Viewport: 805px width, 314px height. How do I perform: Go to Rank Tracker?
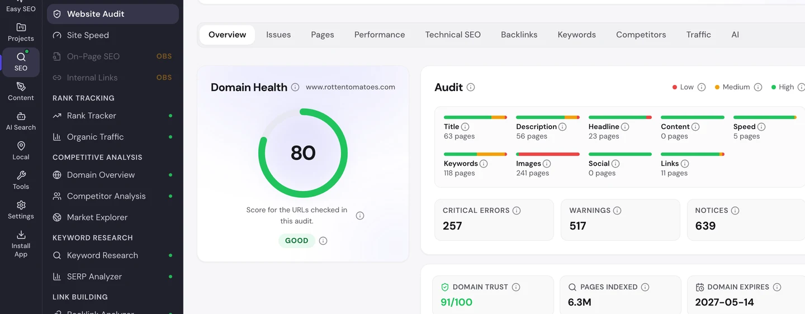113,116
